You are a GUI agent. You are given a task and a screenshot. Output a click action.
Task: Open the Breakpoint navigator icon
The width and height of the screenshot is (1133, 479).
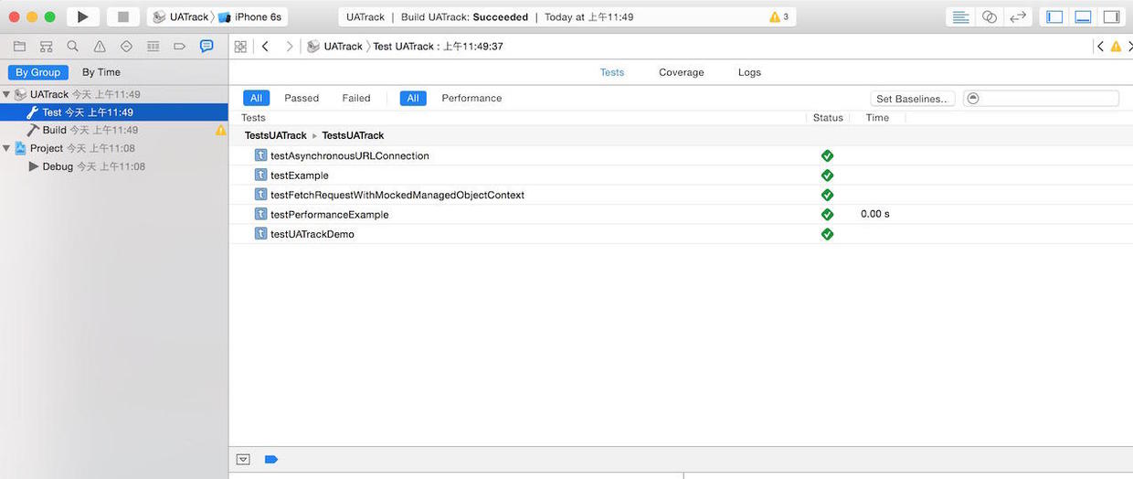(x=179, y=46)
